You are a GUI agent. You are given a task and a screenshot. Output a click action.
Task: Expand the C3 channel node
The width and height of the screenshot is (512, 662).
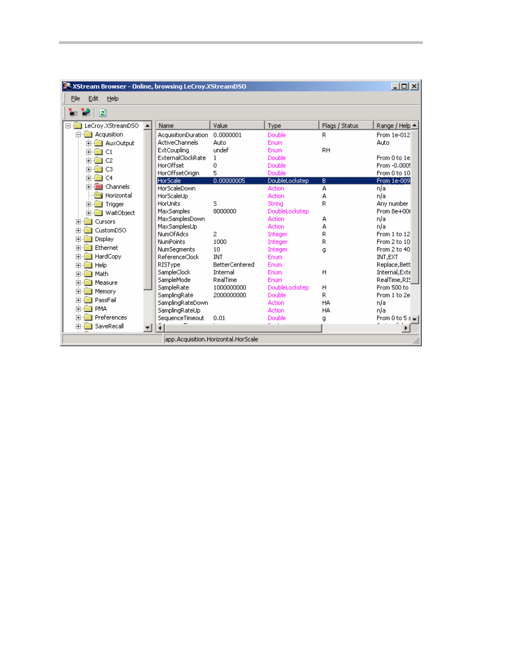click(89, 169)
